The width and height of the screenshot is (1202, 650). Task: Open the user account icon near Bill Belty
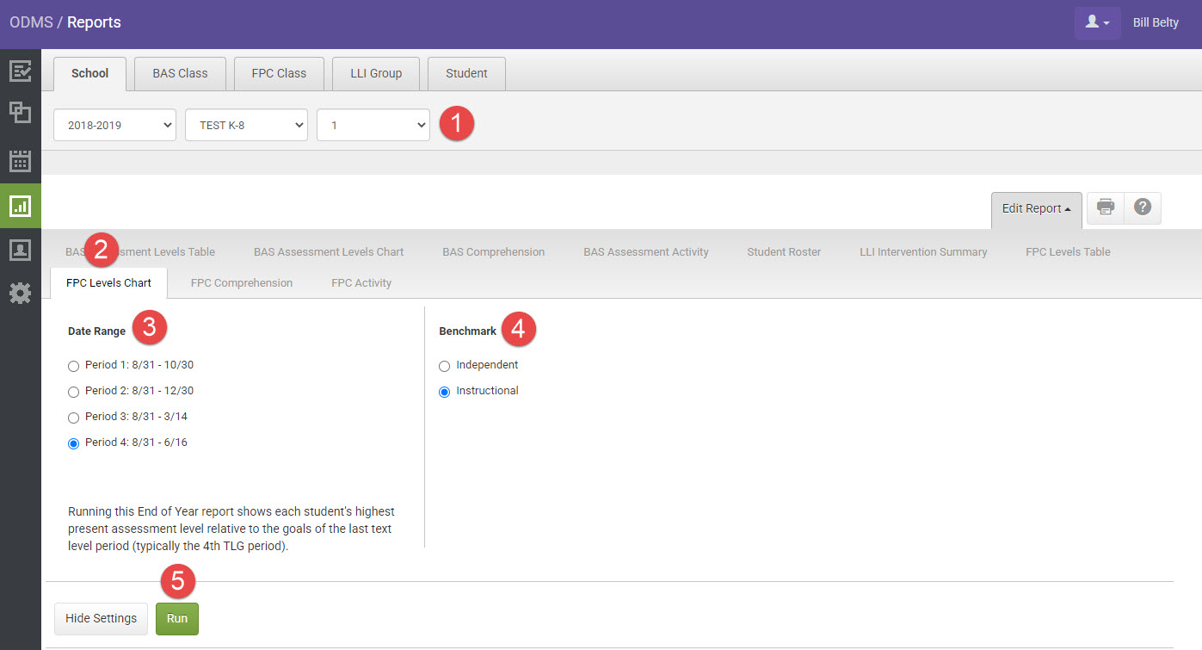click(1097, 22)
